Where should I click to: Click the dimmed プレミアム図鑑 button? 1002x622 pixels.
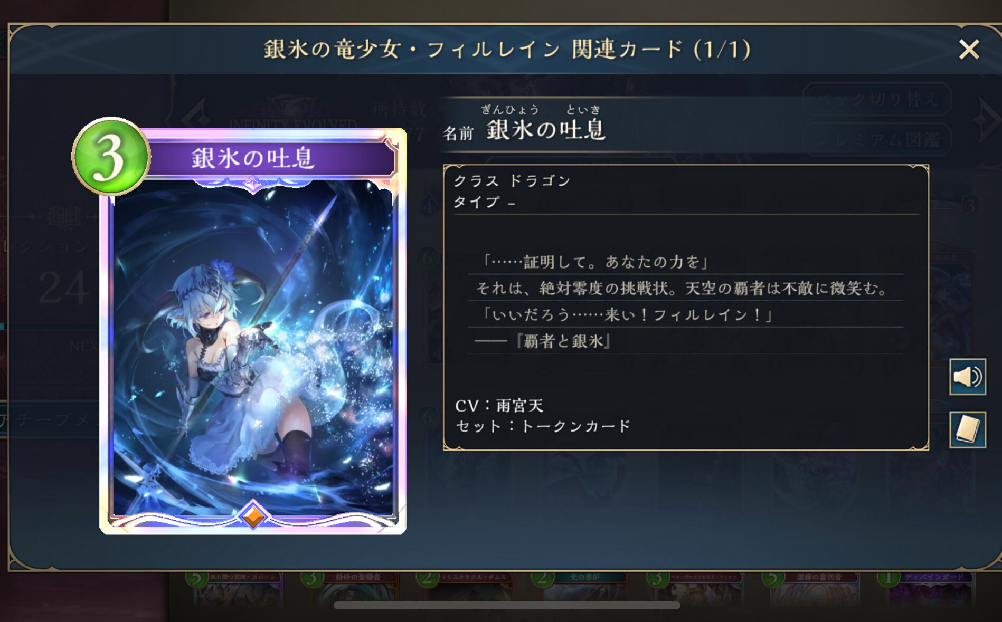pos(877,139)
